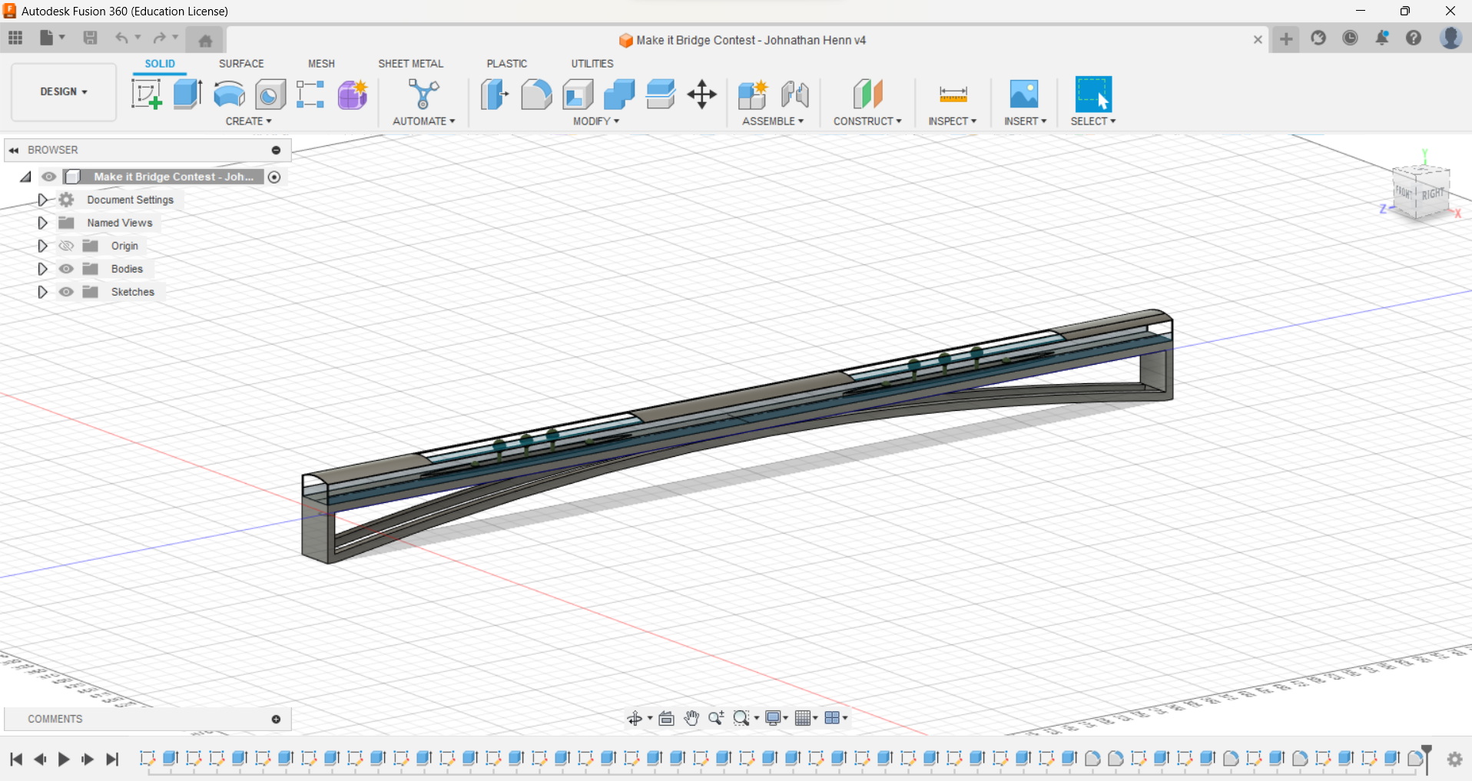Viewport: 1472px width, 781px height.
Task: Open the CREATE dropdown menu
Action: click(x=248, y=121)
